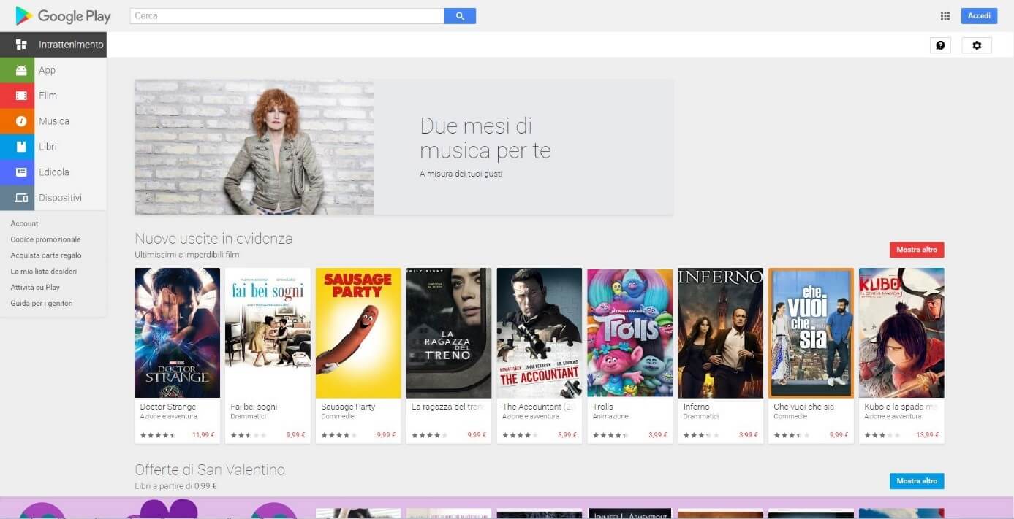Click the orange Musica icon

click(21, 121)
